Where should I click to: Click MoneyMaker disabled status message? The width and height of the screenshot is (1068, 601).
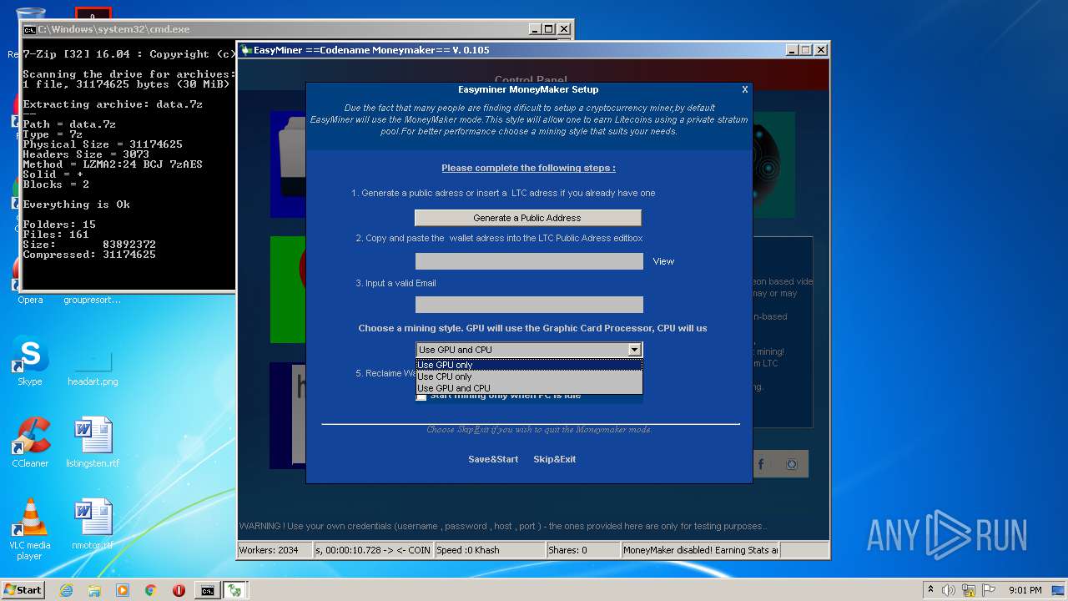(x=700, y=550)
